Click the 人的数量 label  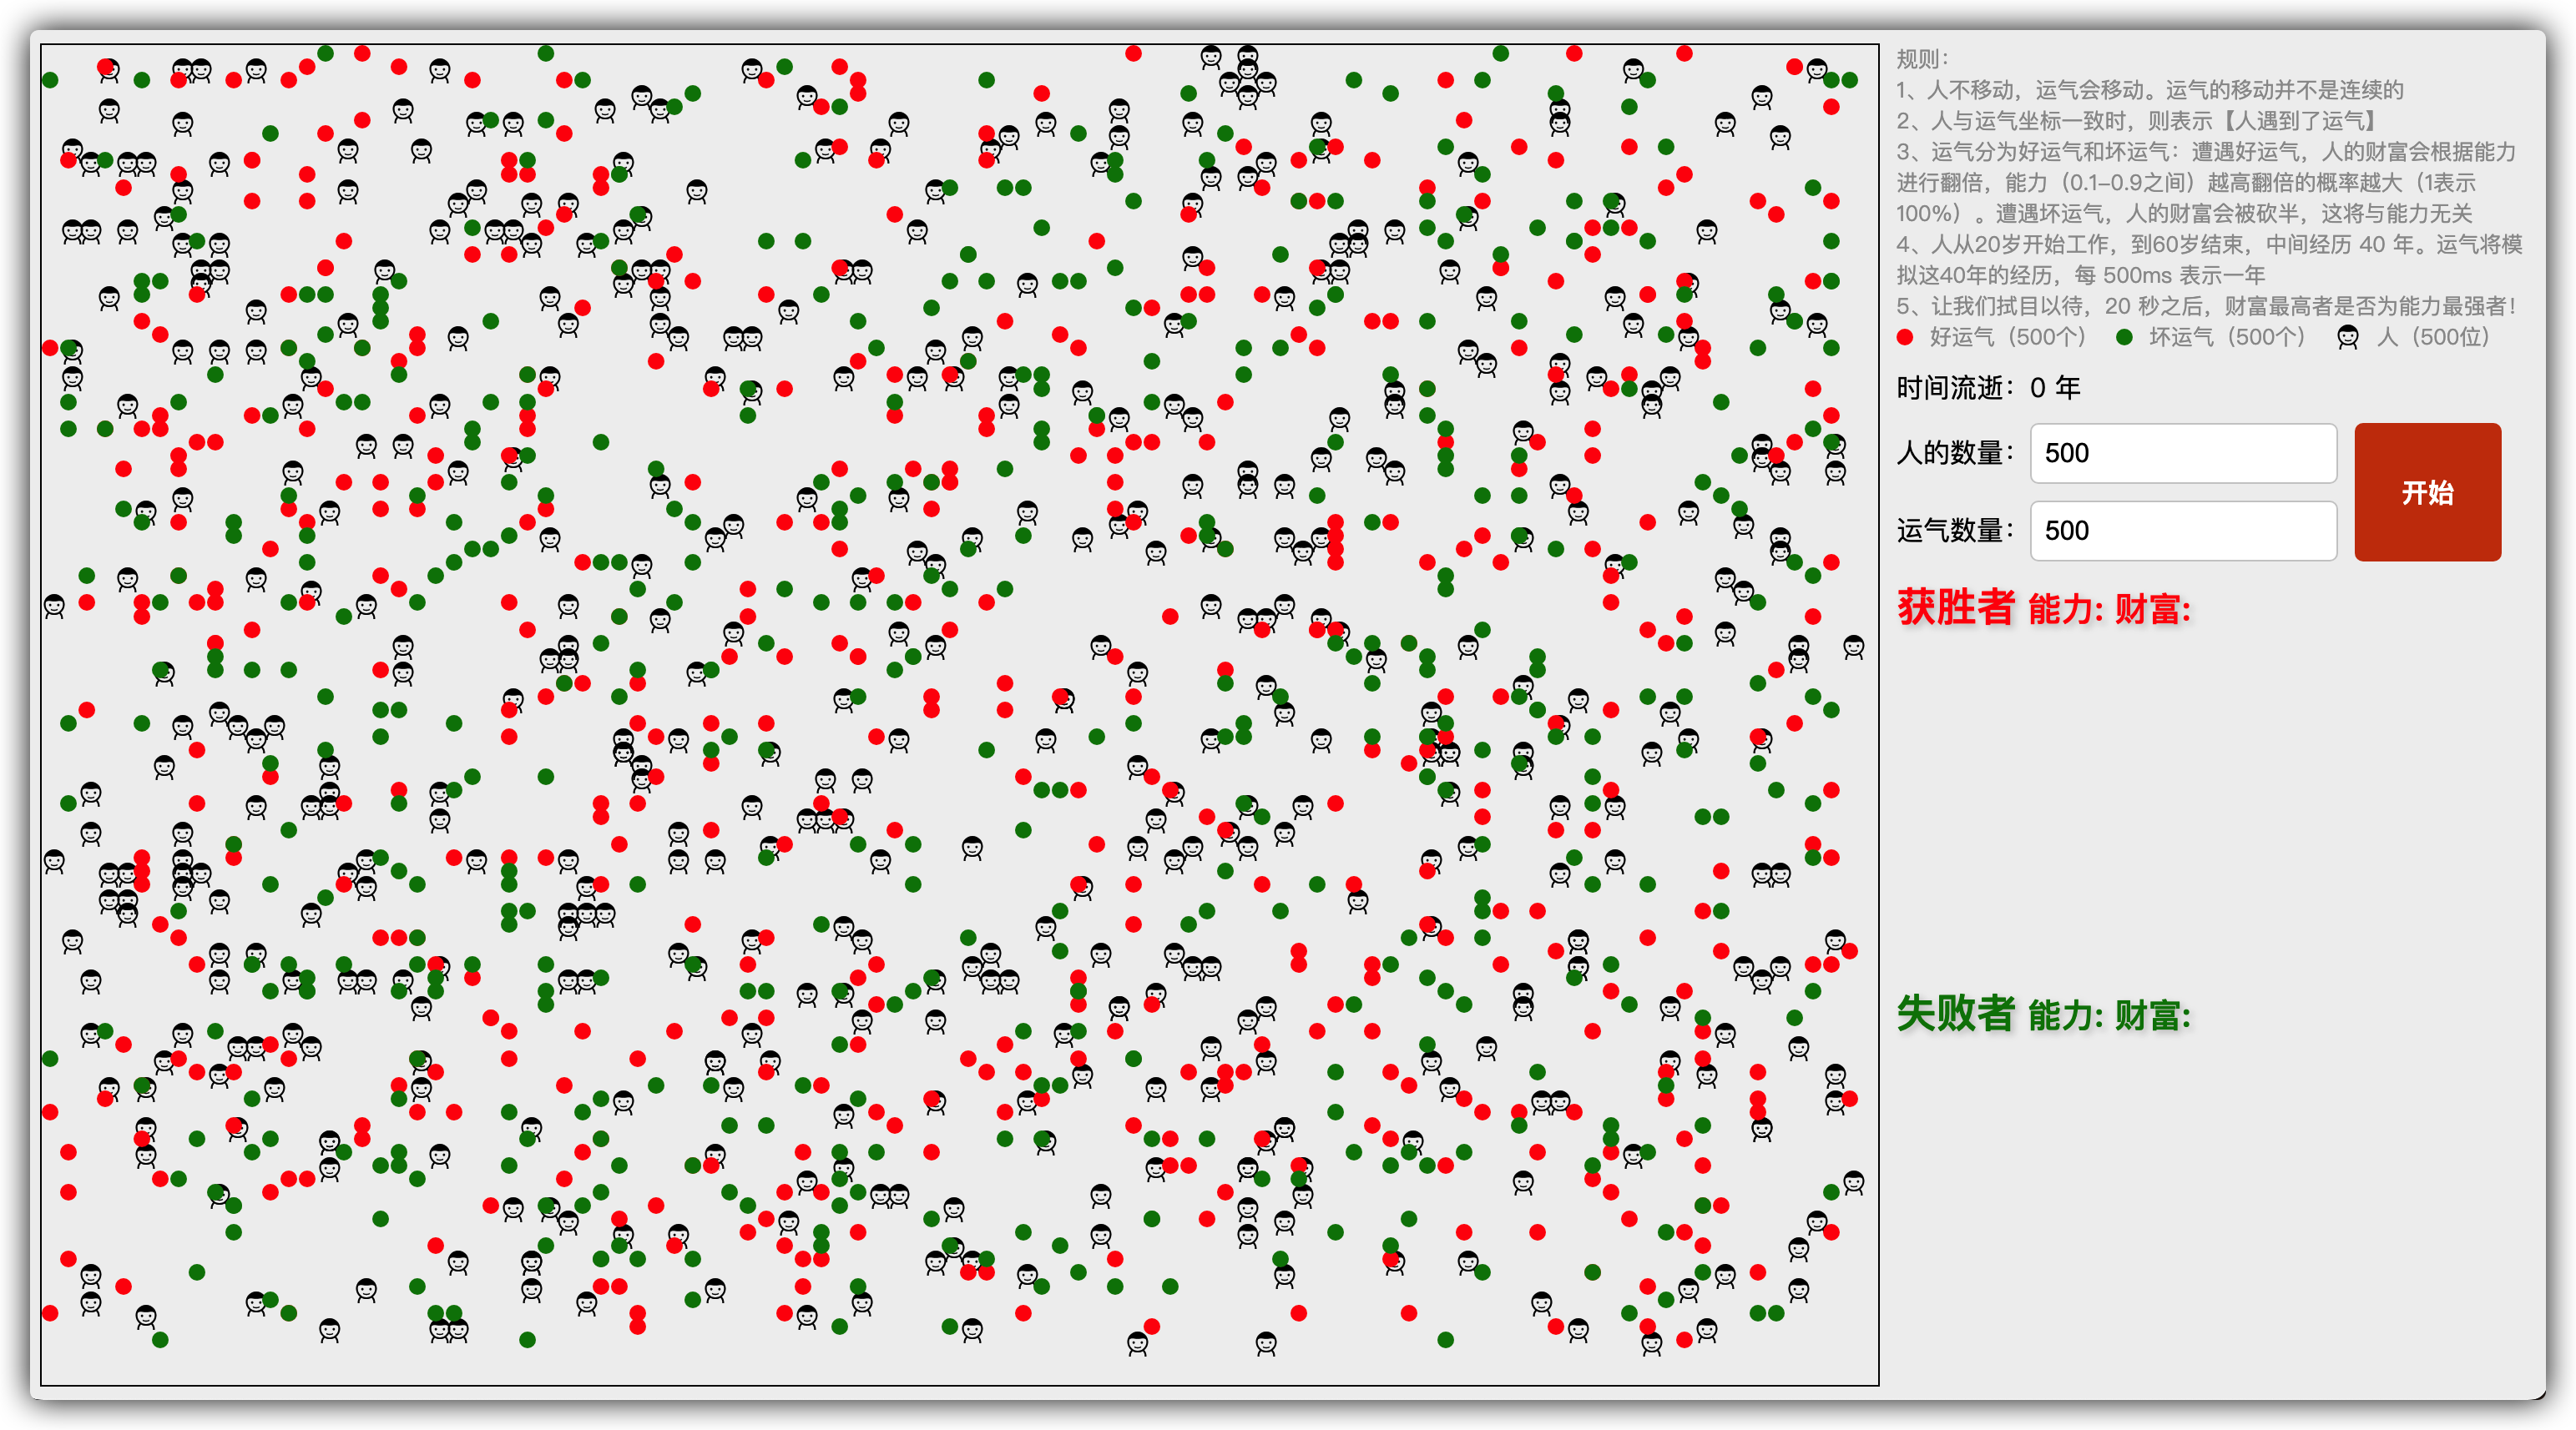coord(1955,453)
